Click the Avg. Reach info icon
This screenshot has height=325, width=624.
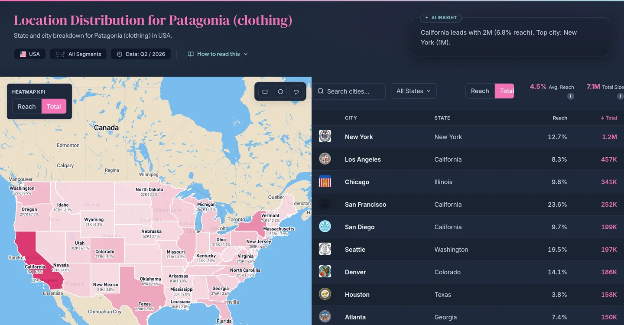point(571,96)
